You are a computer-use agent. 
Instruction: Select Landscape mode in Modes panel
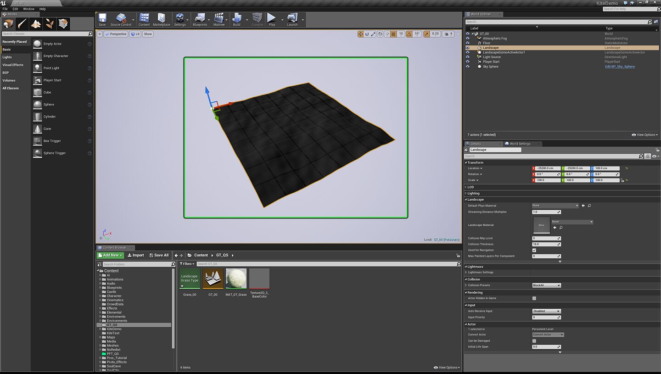(x=36, y=24)
